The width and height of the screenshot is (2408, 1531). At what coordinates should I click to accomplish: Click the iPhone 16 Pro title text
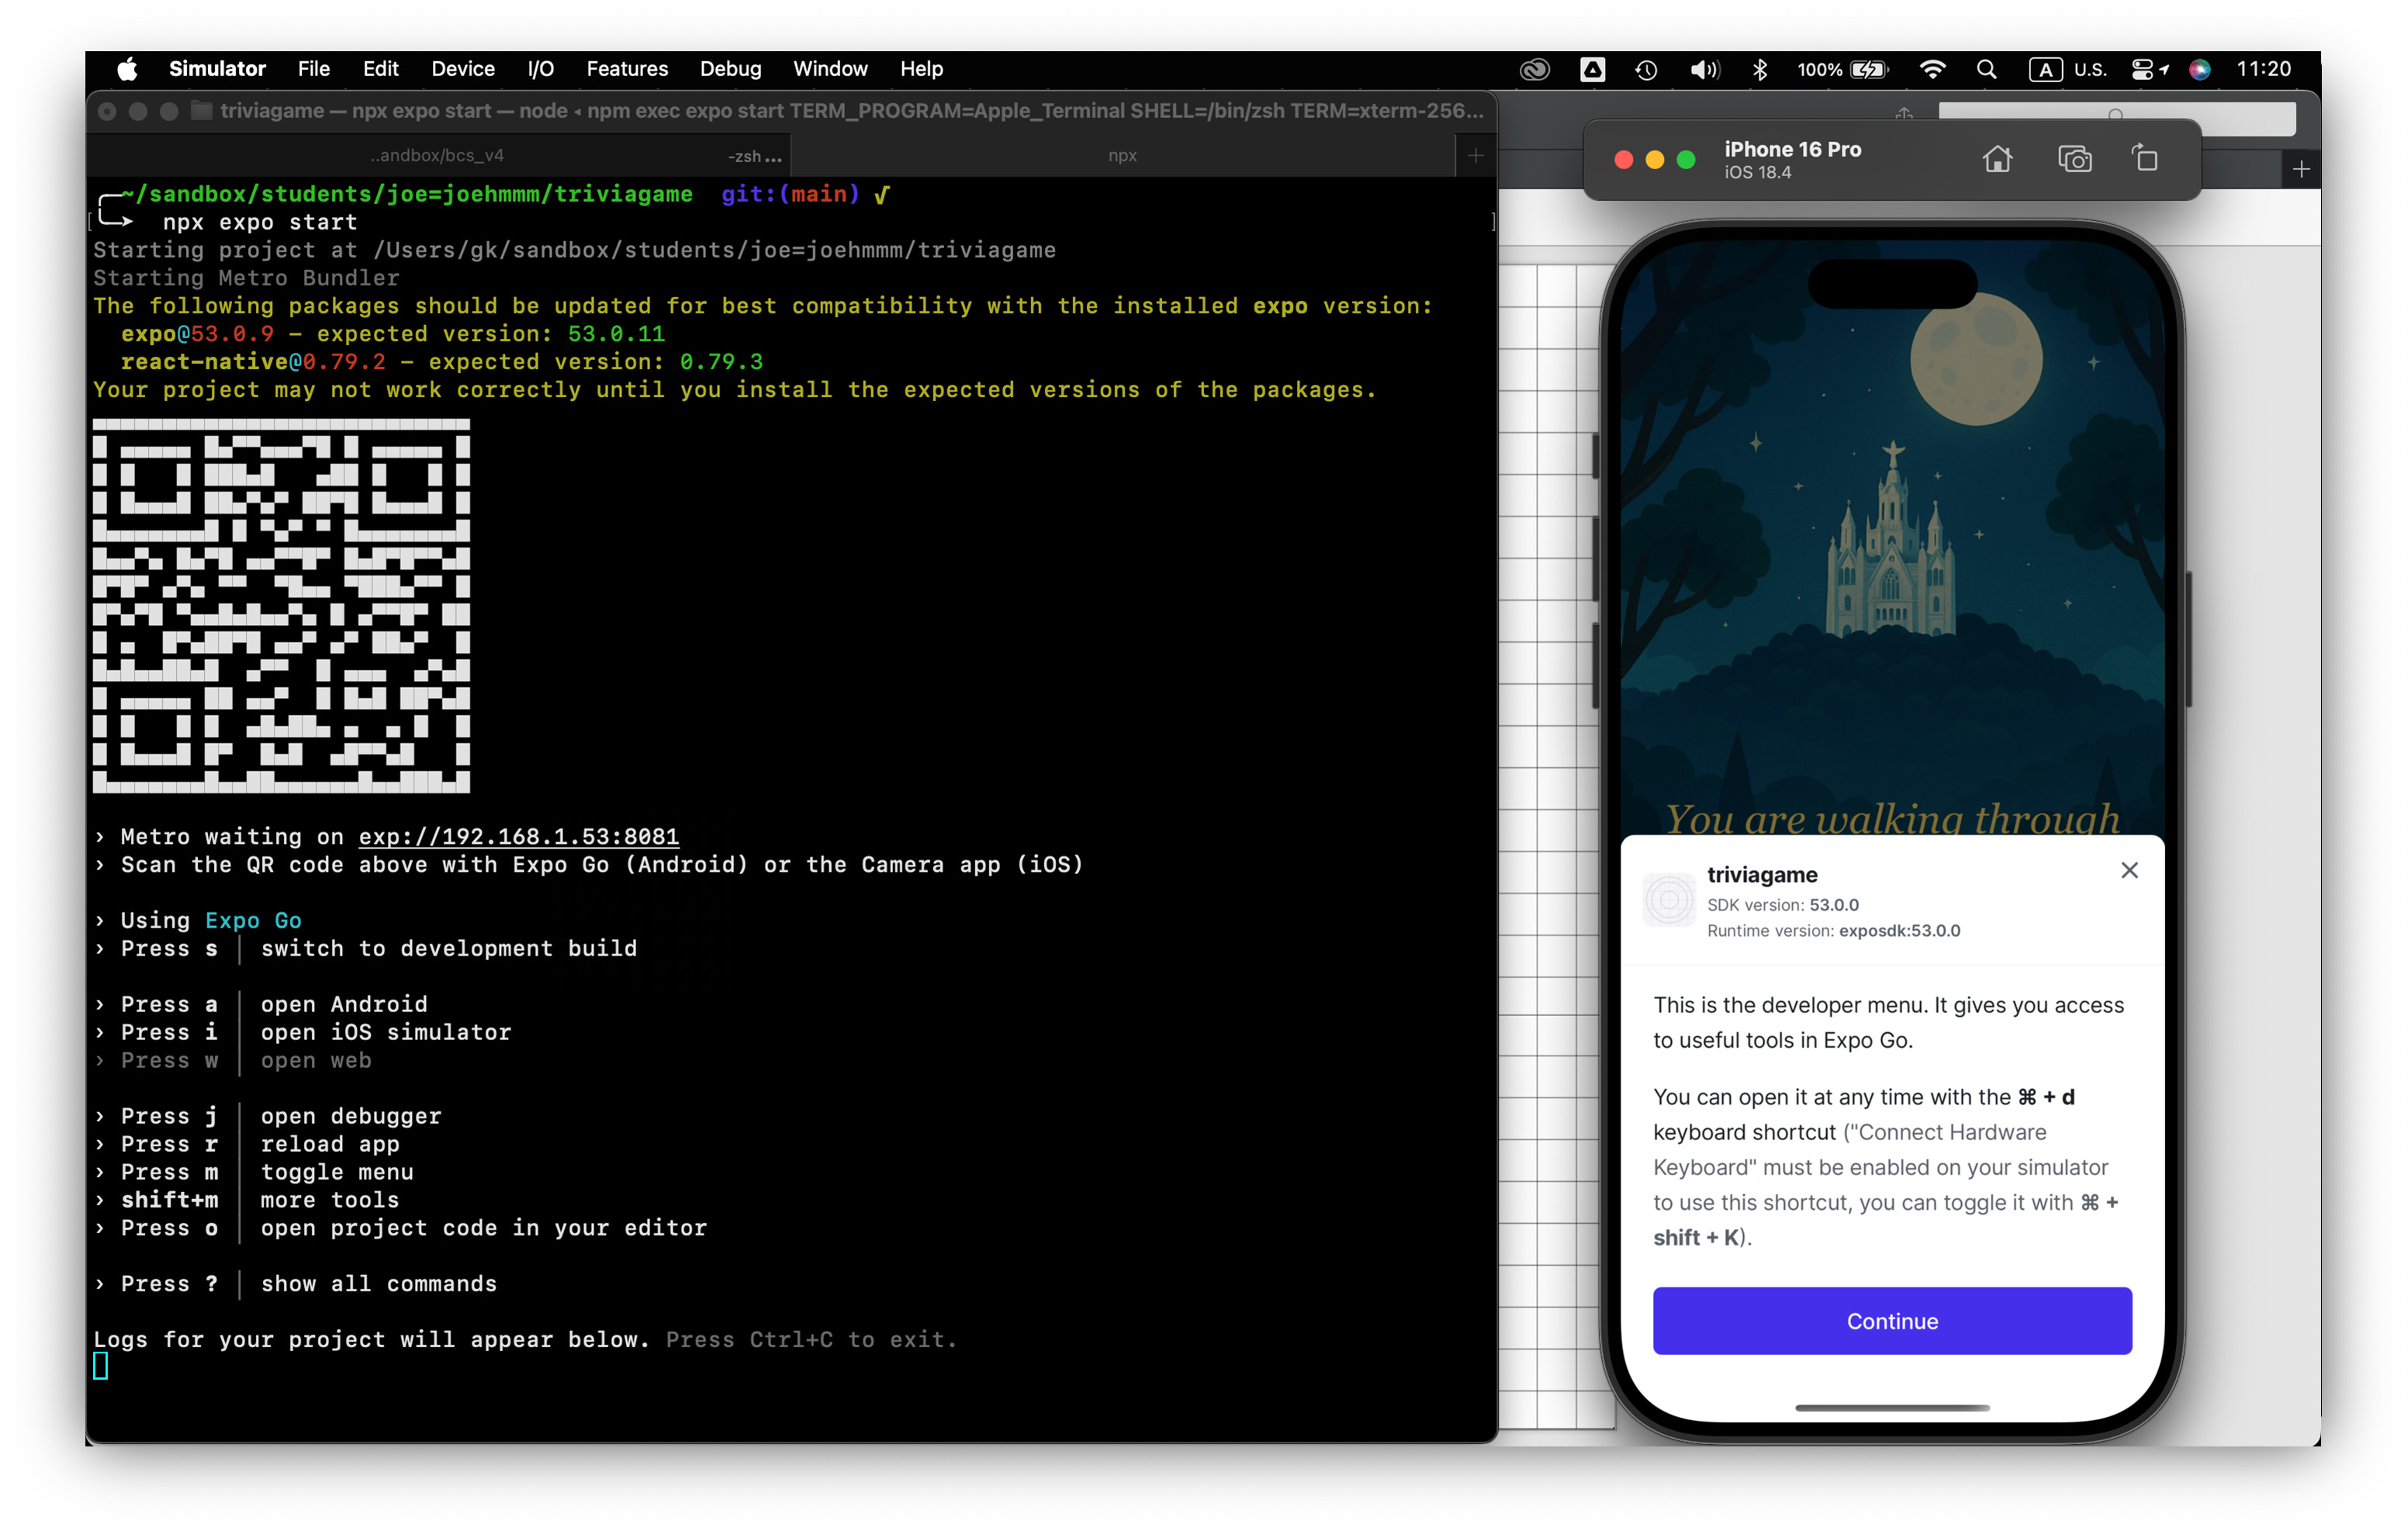(1792, 149)
